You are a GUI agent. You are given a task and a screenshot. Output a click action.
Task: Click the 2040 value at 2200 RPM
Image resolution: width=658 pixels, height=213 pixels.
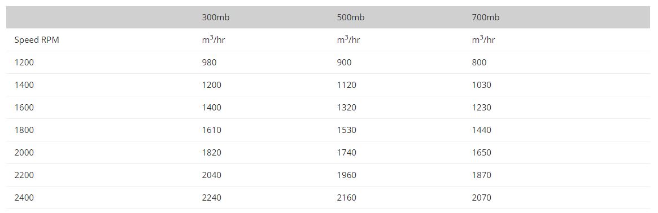[211, 175]
